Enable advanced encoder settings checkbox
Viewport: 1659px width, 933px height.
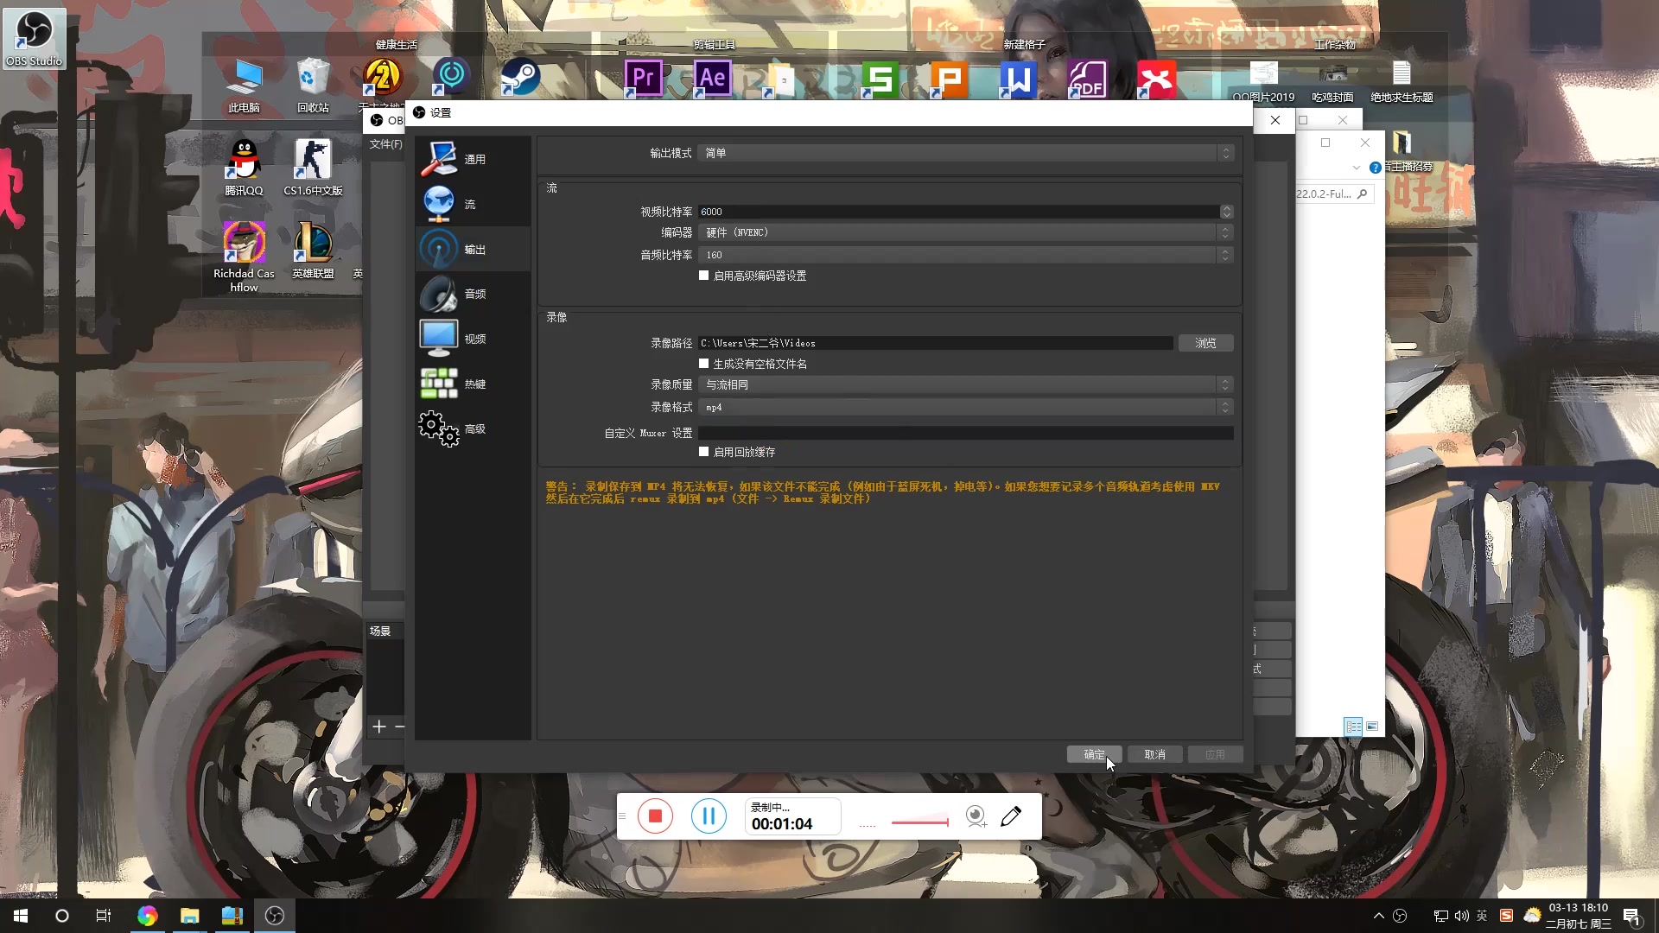[x=704, y=276]
